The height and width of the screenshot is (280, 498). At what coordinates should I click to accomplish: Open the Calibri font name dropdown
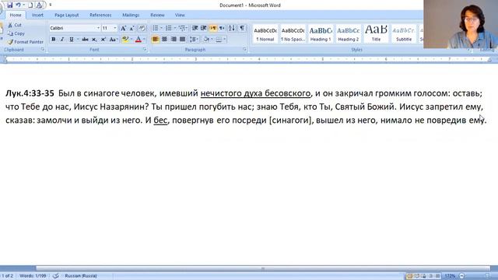tap(98, 28)
